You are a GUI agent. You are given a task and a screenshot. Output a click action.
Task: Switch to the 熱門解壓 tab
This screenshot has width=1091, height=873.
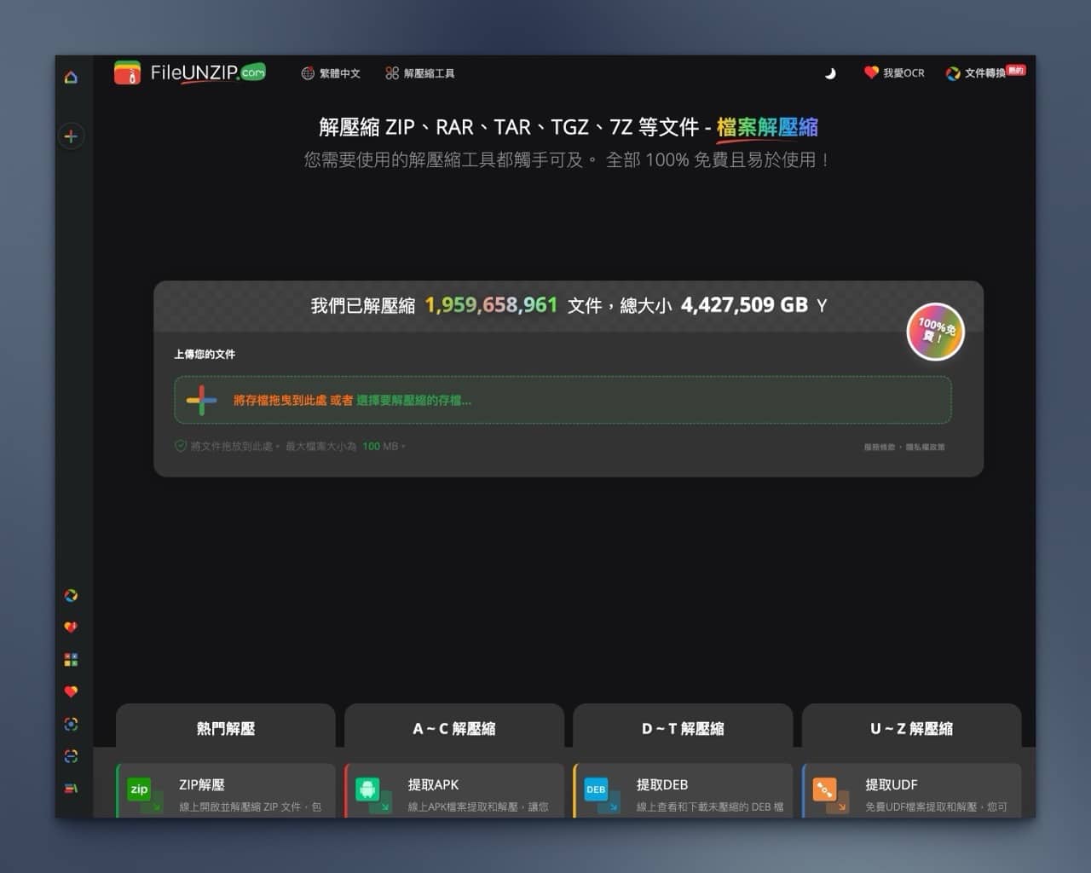point(226,727)
